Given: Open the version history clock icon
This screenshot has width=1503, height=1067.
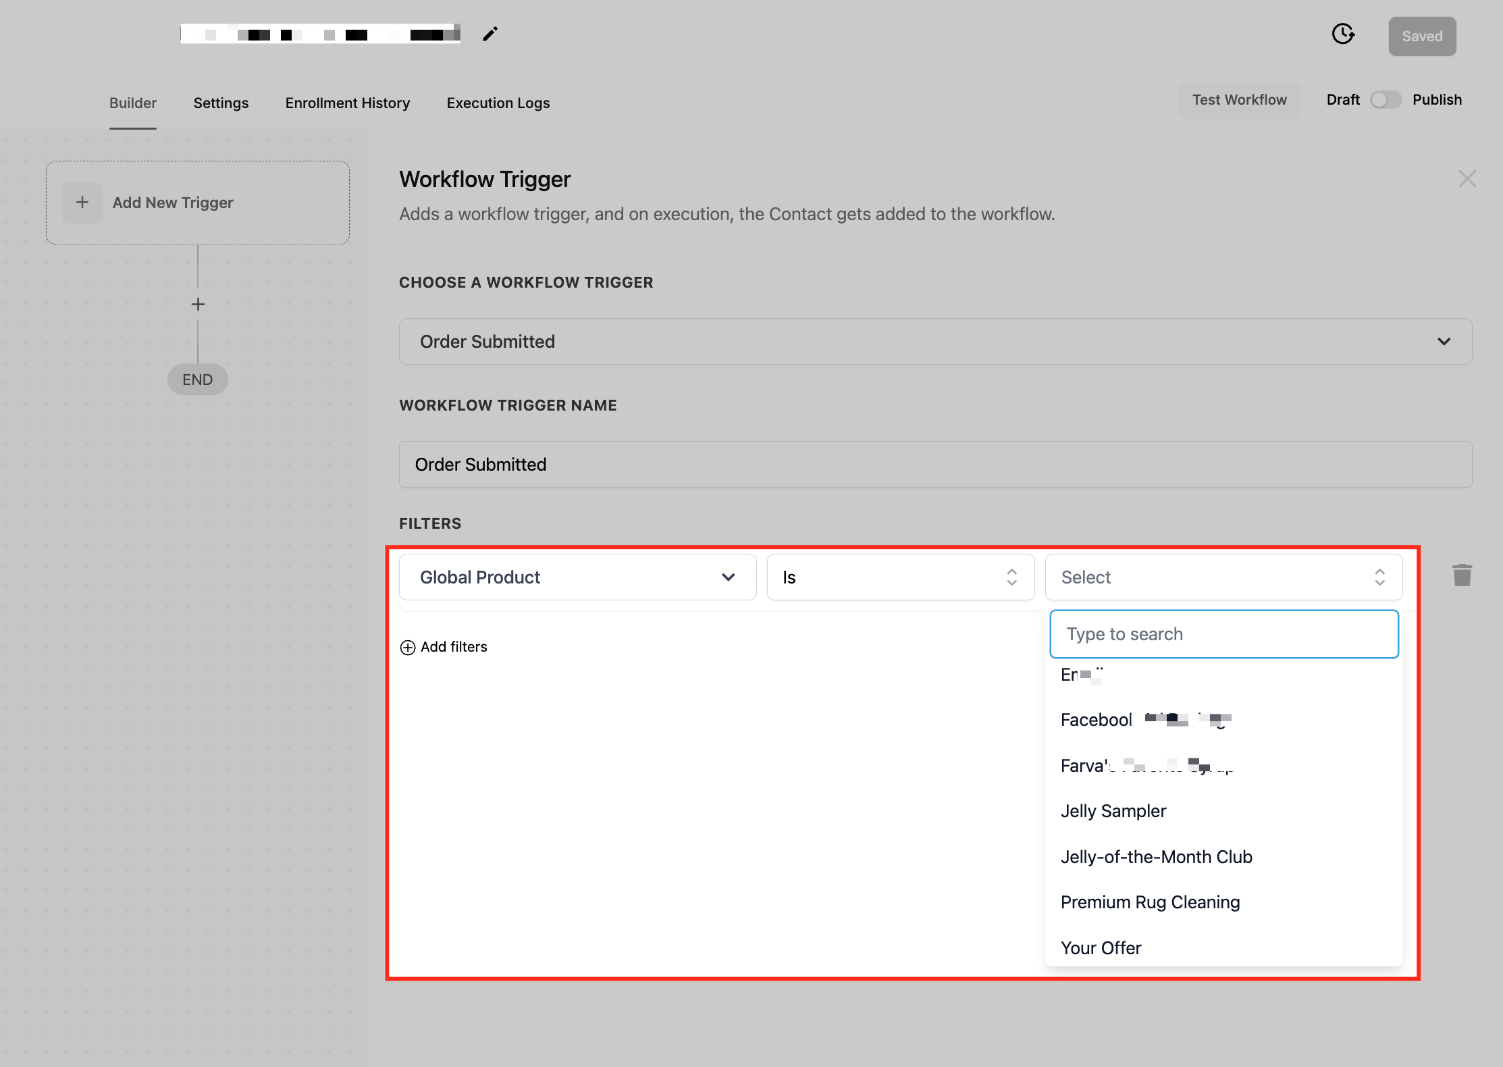Looking at the screenshot, I should pos(1342,34).
